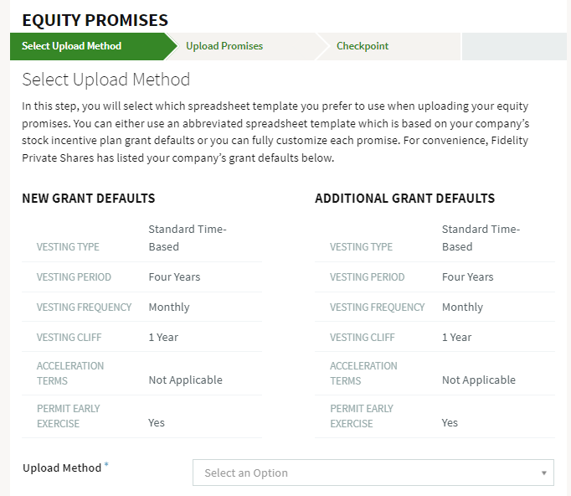Select the Additional Grant Defaults heading
This screenshot has height=496, width=571.
404,199
